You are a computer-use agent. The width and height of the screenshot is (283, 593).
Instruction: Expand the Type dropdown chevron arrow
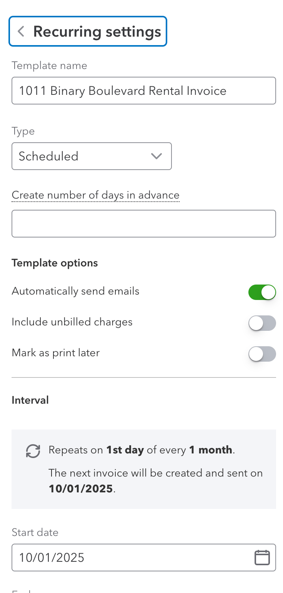pos(156,156)
